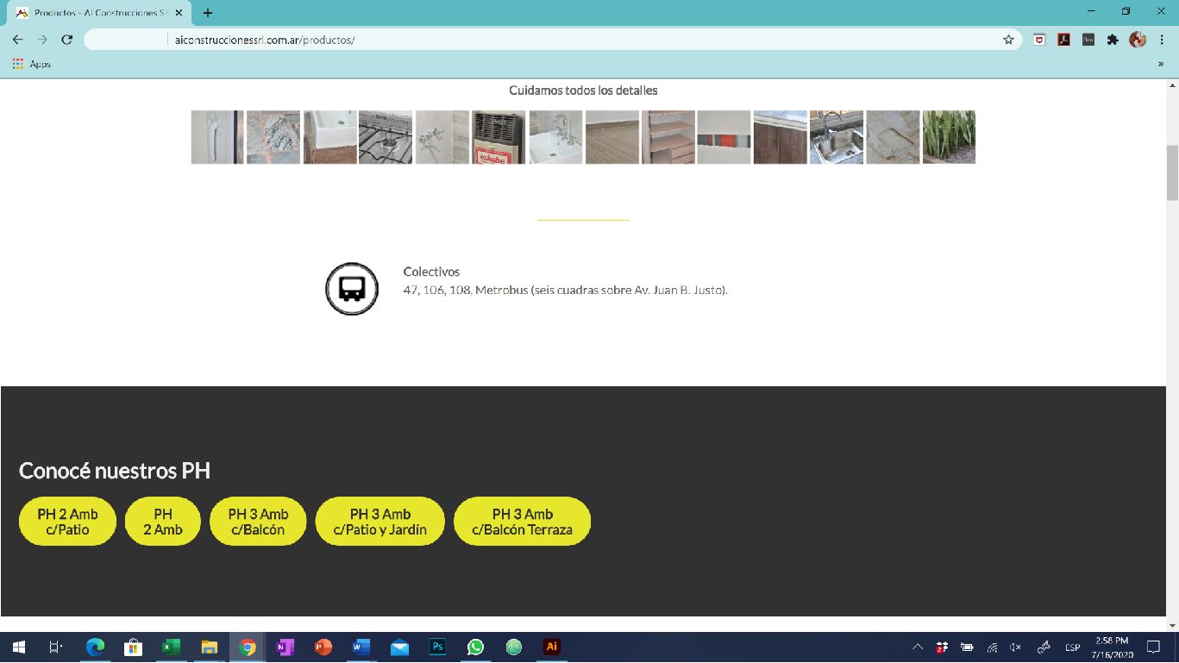Click the page's vertical scrollbar thumb
The height and width of the screenshot is (663, 1179).
tap(1172, 172)
